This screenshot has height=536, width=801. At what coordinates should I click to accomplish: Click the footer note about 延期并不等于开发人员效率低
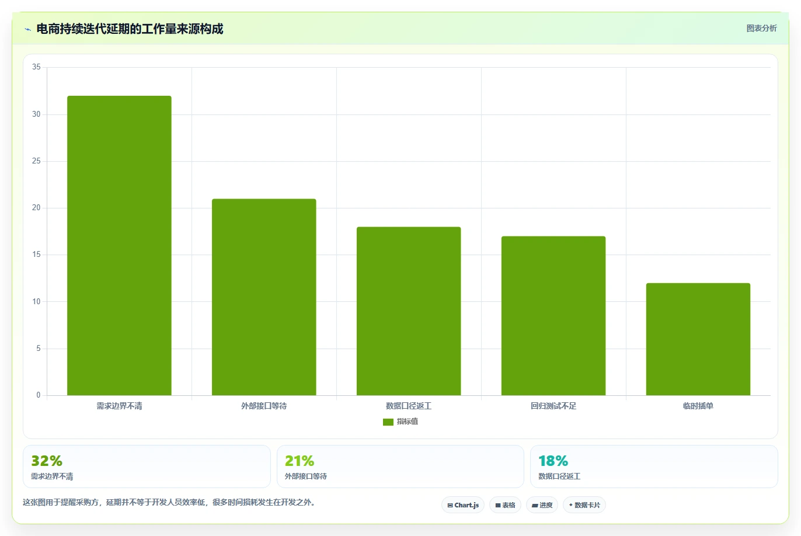[169, 502]
